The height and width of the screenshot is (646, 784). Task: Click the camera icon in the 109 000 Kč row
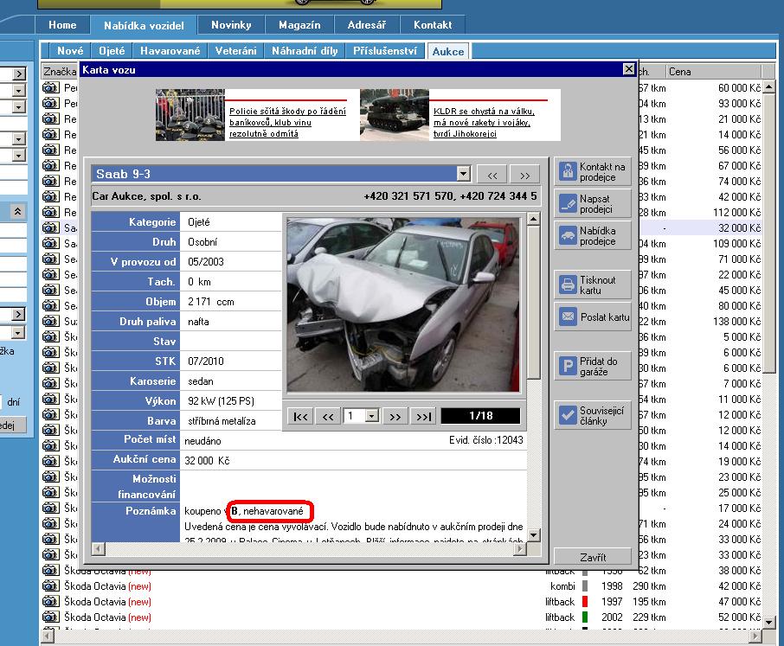[50, 243]
